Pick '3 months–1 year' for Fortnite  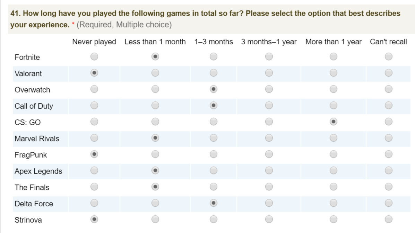[269, 56]
